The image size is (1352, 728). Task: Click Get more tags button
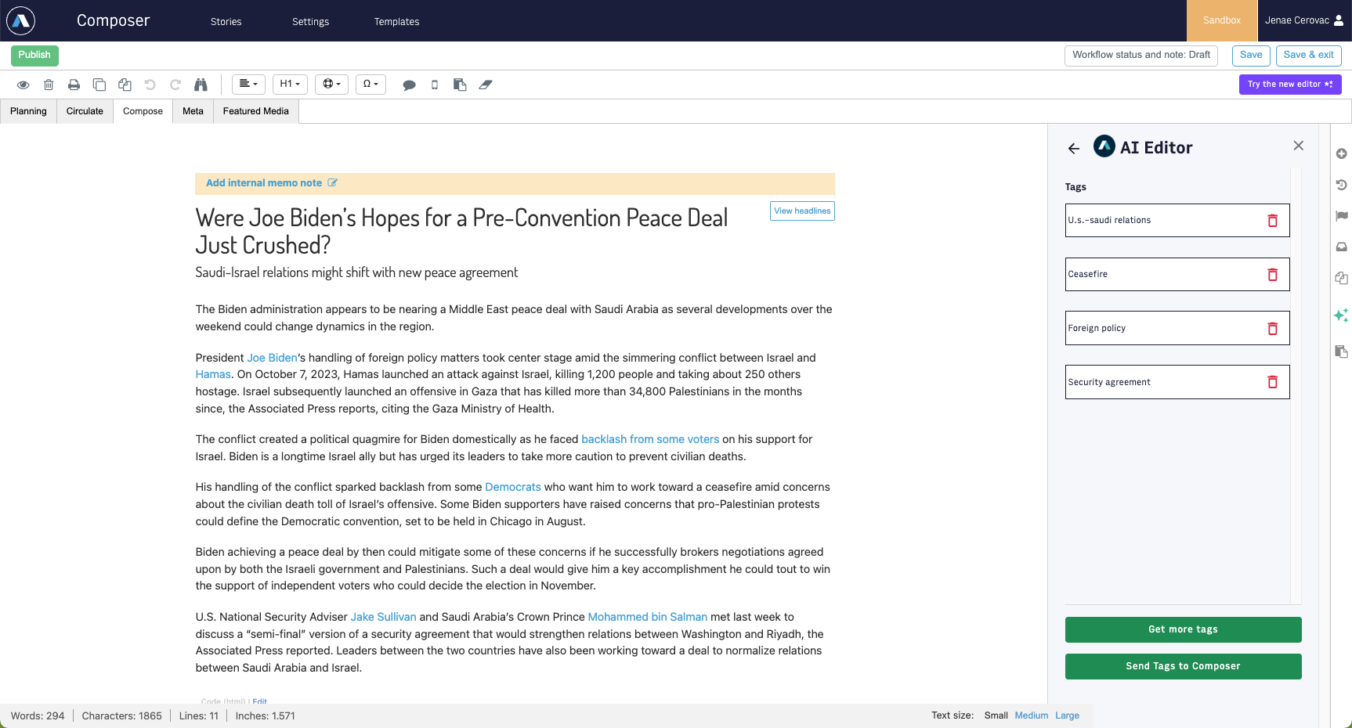point(1183,629)
